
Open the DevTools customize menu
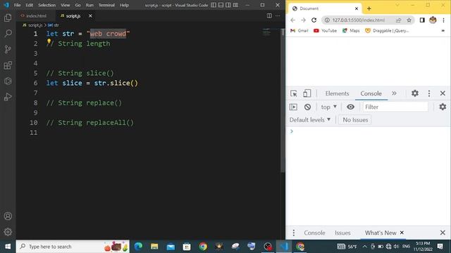429,93
